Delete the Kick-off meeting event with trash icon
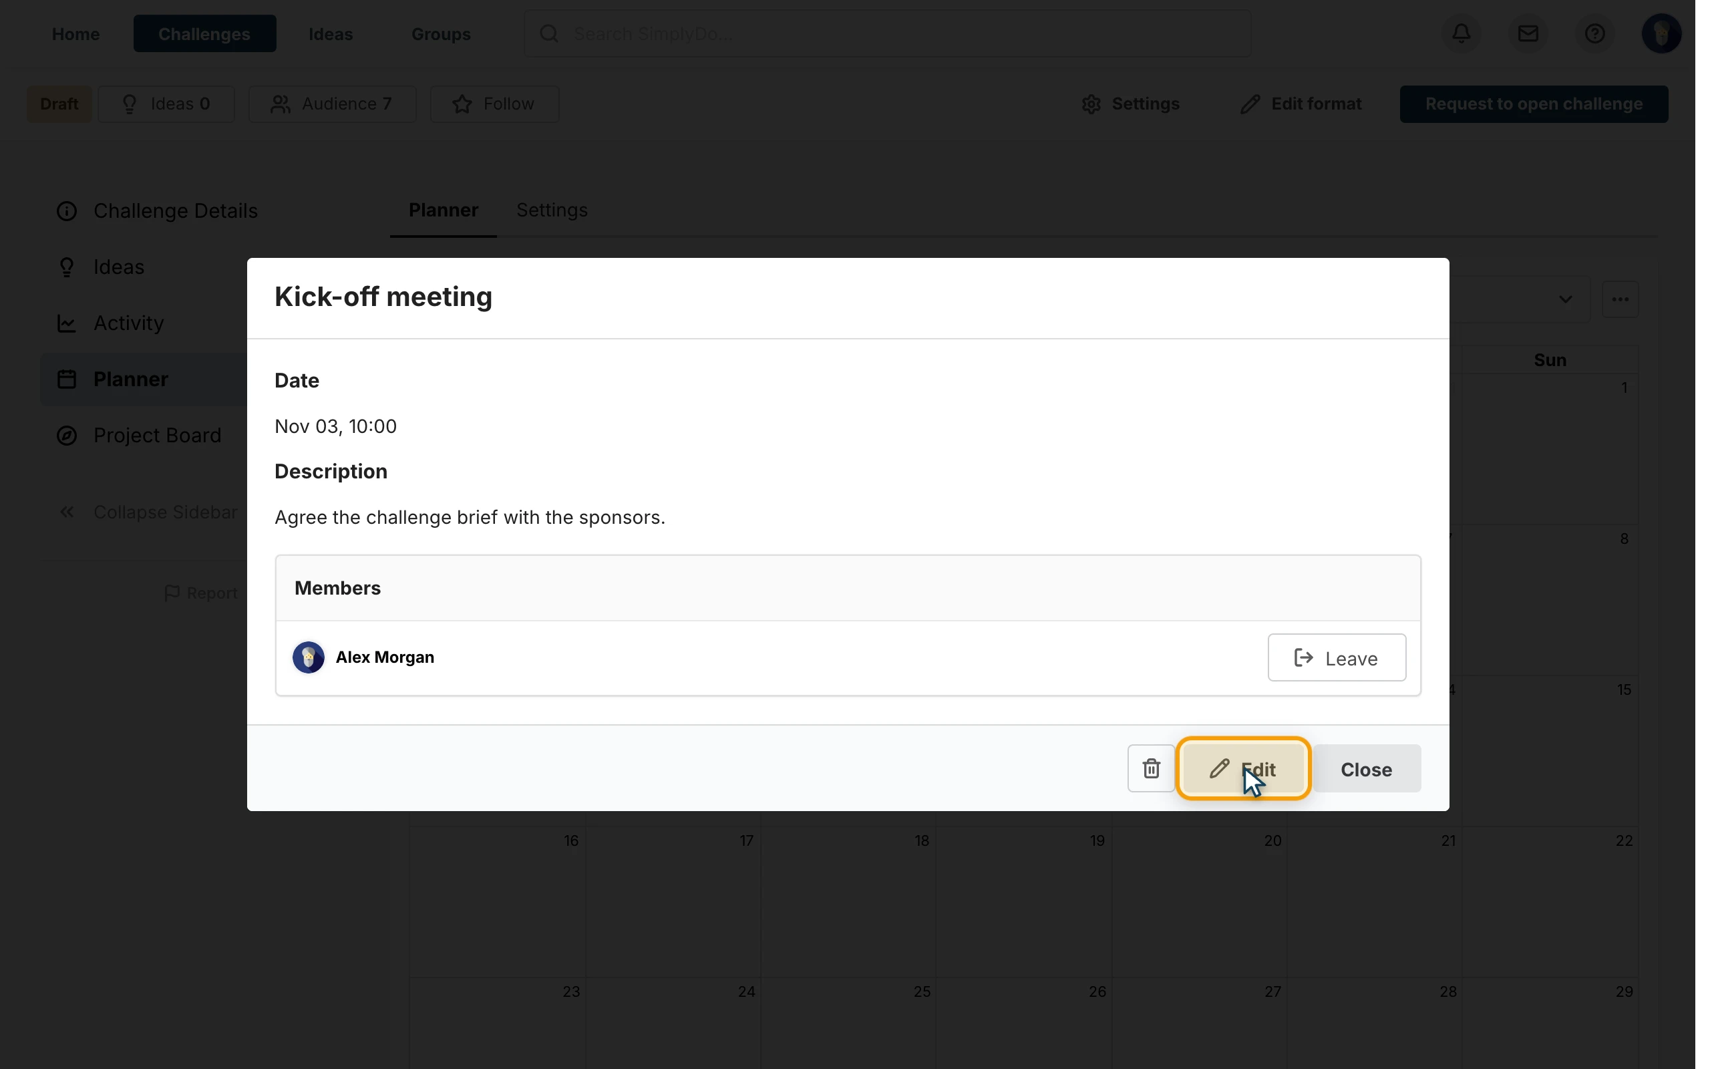1710x1069 pixels. 1151,768
